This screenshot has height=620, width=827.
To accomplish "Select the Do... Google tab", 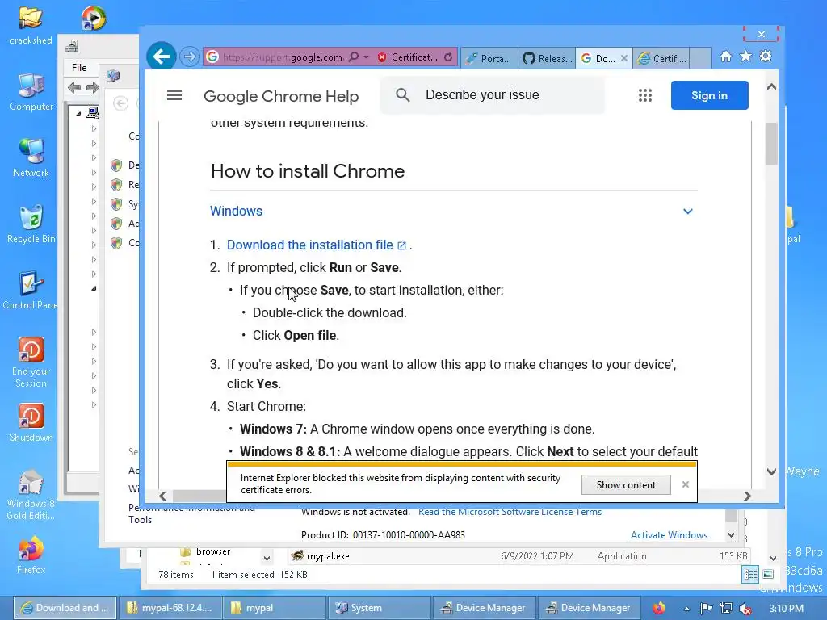I will coord(598,58).
